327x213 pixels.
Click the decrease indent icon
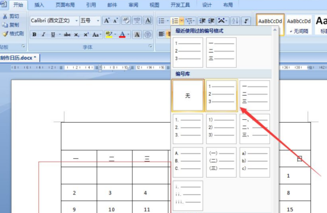[x=202, y=21]
